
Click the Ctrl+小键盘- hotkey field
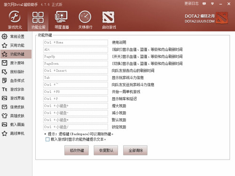pos(76,113)
